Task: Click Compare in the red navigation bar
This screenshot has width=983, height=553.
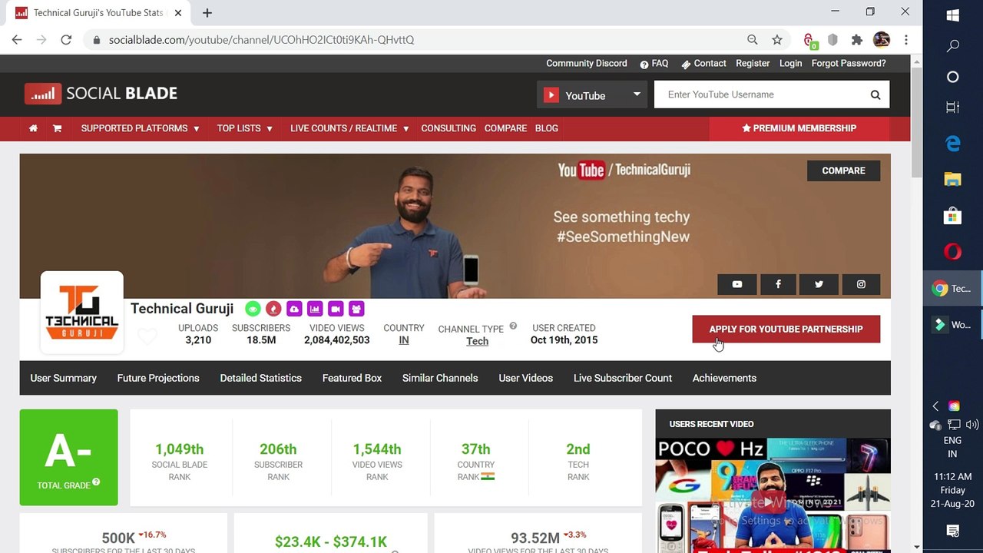Action: (x=505, y=128)
